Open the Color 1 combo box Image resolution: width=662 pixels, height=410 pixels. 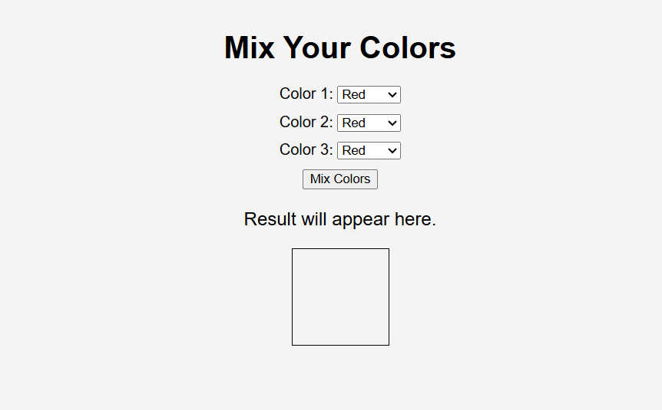[369, 94]
